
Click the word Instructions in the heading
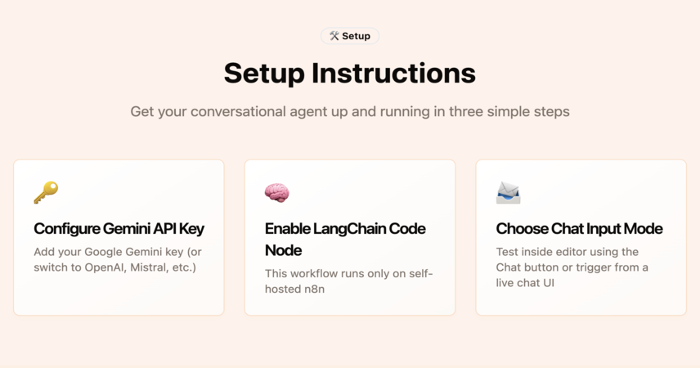[x=393, y=73]
